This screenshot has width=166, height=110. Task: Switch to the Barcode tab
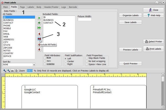click(73, 7)
